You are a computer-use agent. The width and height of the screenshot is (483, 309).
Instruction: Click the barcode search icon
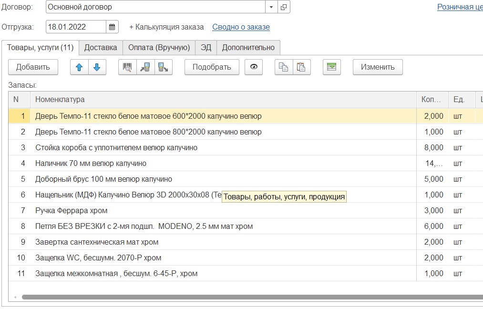pos(127,67)
